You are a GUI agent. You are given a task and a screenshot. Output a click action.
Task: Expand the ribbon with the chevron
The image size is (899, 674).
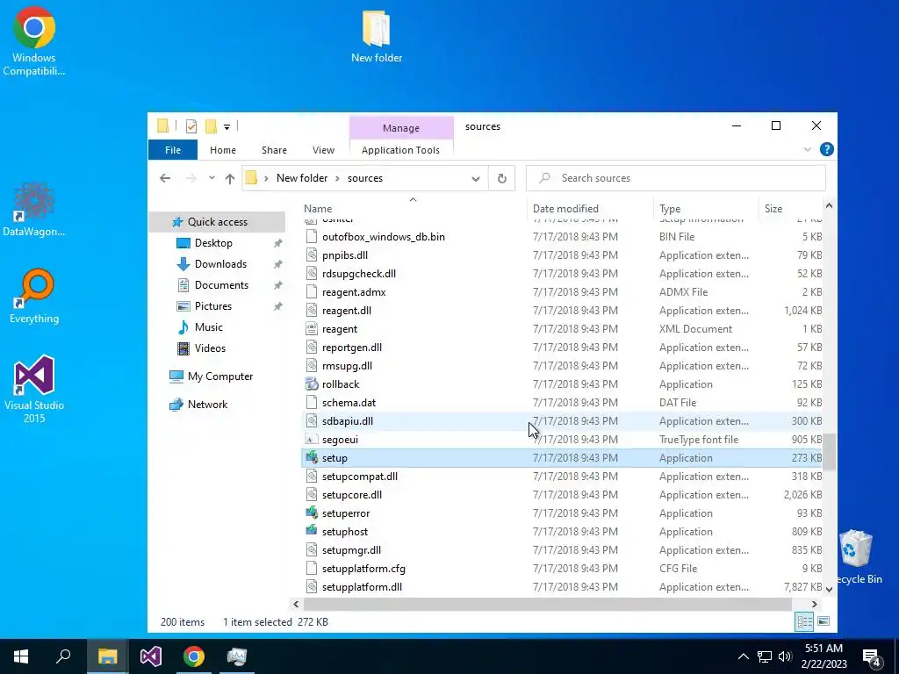click(808, 149)
